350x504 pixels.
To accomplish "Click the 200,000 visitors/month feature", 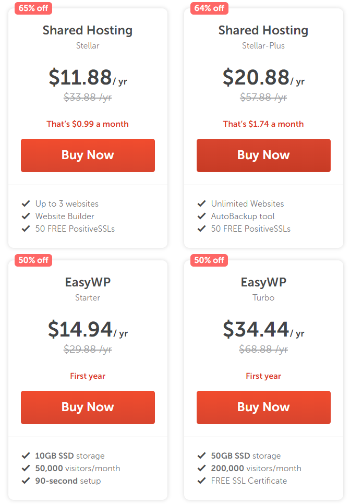I will [x=256, y=469].
